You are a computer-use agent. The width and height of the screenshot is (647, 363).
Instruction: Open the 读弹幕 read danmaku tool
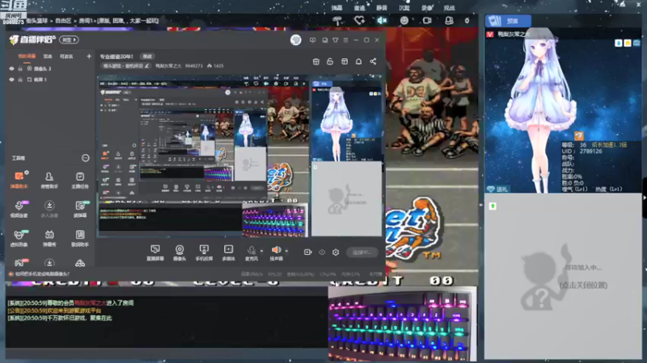click(79, 209)
